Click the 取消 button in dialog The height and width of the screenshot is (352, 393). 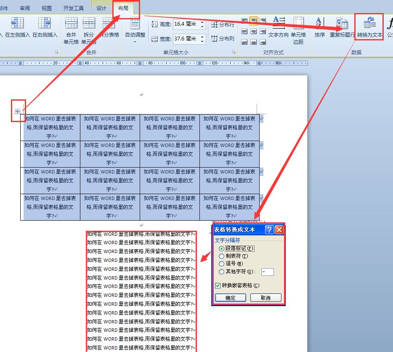[x=266, y=298]
